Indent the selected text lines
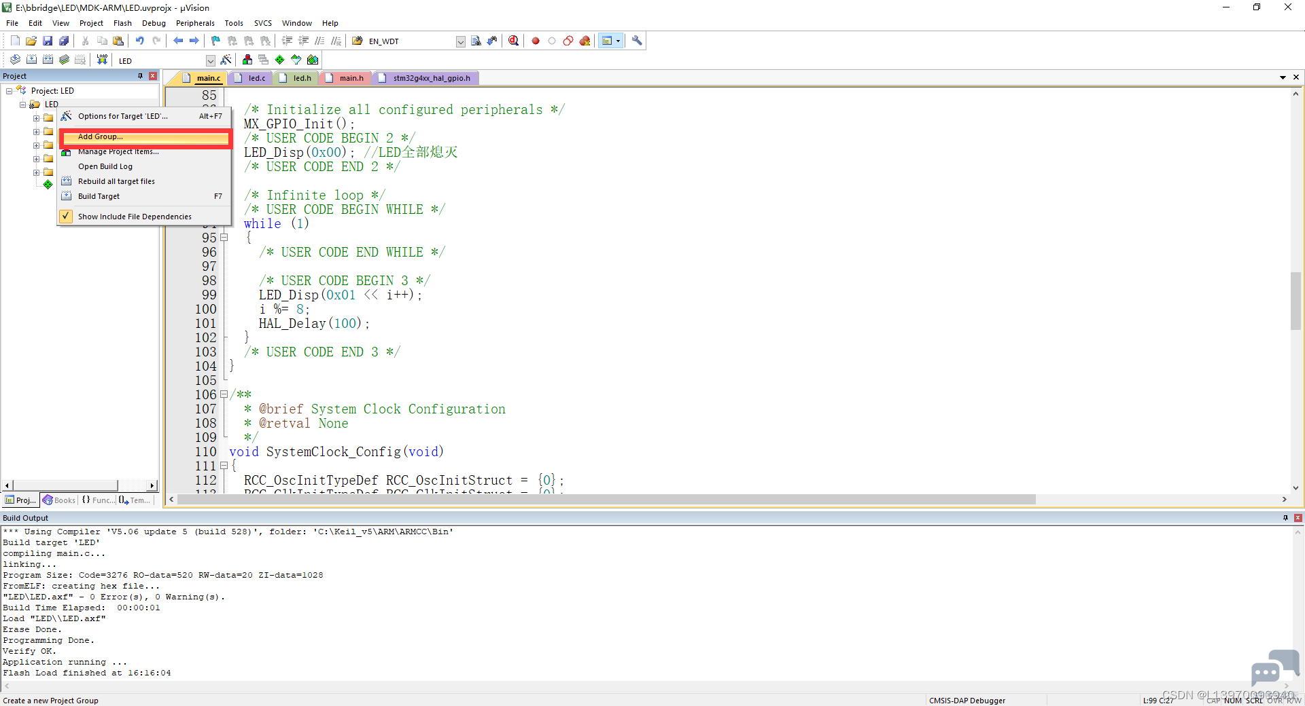 287,41
